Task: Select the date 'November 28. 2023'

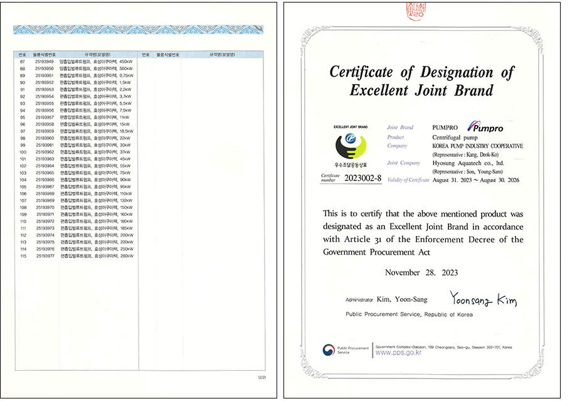Action: pos(421,272)
